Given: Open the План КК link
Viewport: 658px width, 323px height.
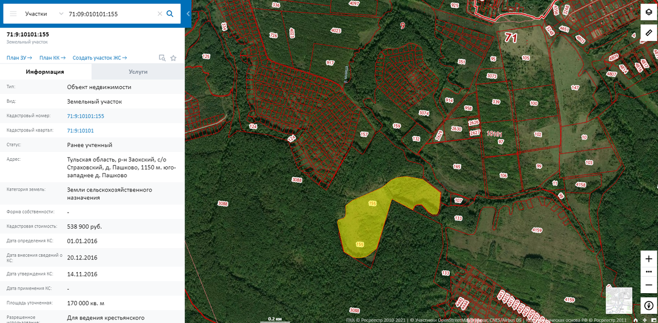Looking at the screenshot, I should coord(52,58).
